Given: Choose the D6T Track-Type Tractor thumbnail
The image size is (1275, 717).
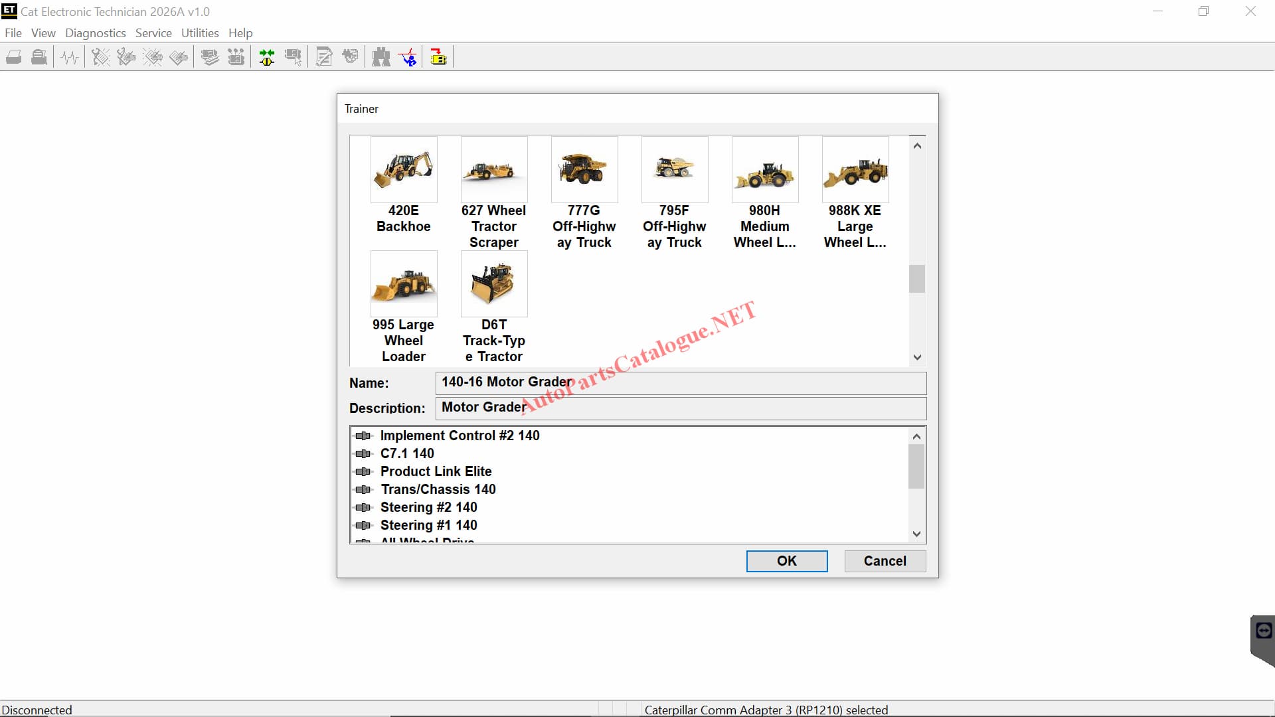Looking at the screenshot, I should click(494, 284).
